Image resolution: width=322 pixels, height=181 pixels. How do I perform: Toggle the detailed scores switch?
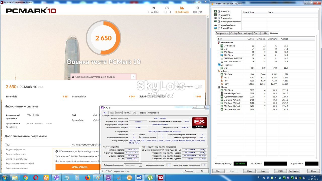pyautogui.click(x=198, y=86)
